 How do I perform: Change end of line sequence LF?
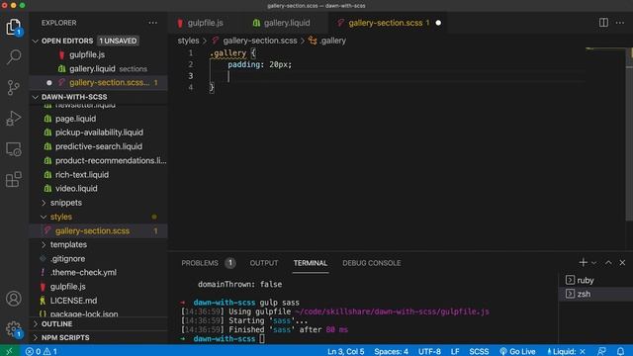tap(455, 352)
